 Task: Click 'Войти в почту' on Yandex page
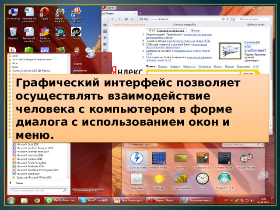pos(256,24)
